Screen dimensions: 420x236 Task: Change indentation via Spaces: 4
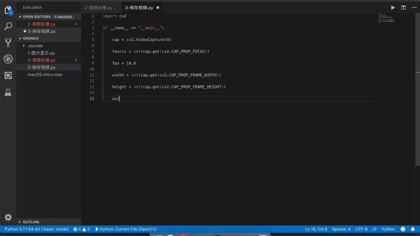coord(341,229)
